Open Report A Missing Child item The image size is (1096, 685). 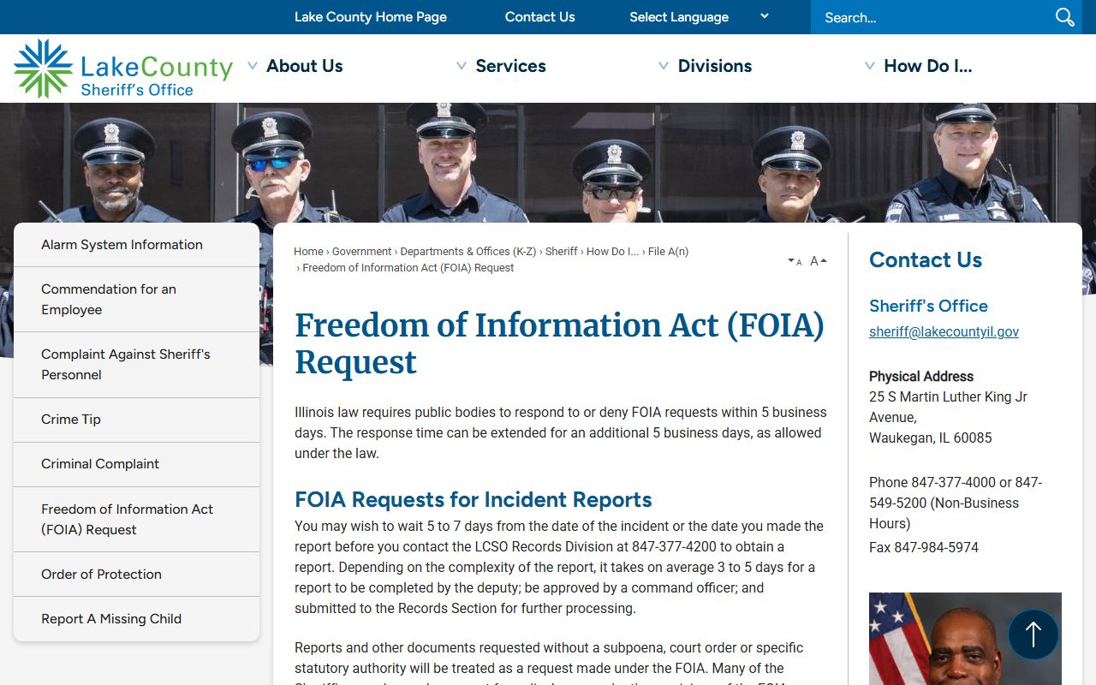point(136,619)
